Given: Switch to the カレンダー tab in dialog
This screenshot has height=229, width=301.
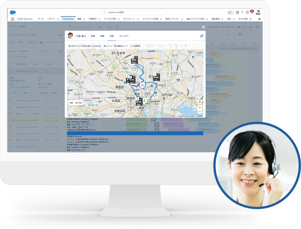Looking at the screenshot, I should pos(124,36).
